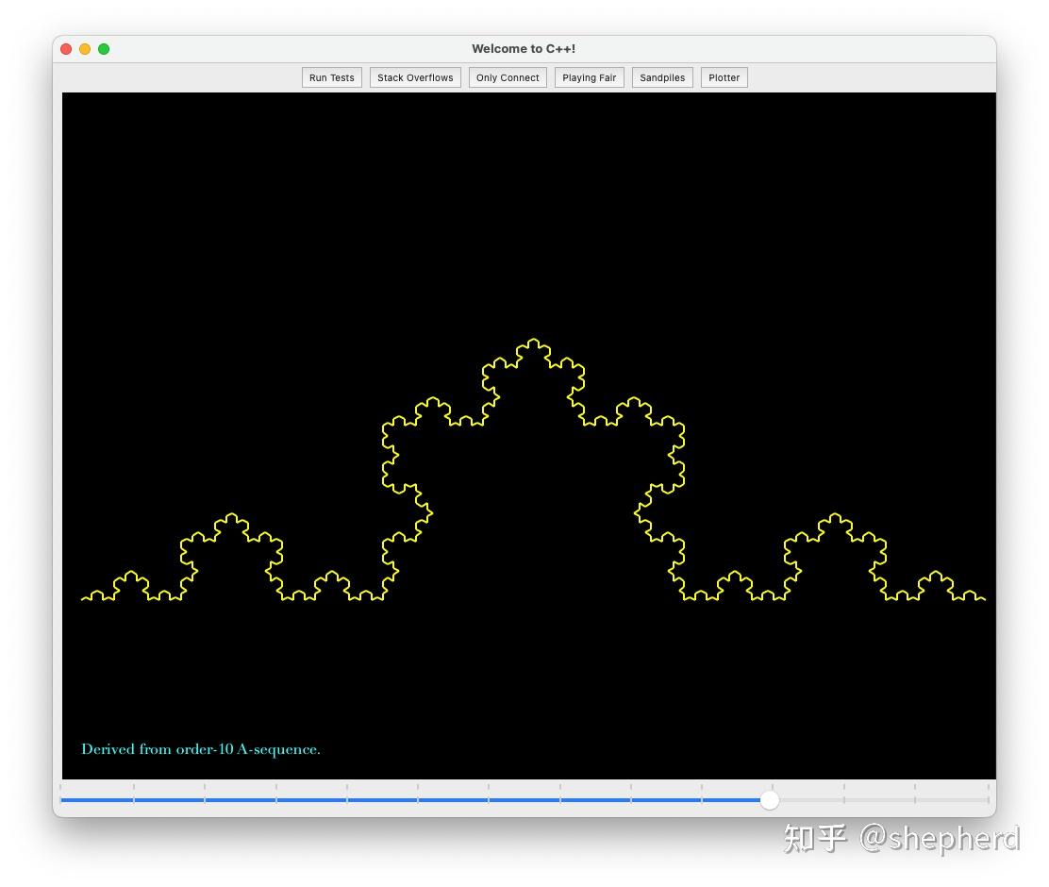The width and height of the screenshot is (1049, 887).
Task: Select the Playing Fair demo
Action: click(589, 77)
